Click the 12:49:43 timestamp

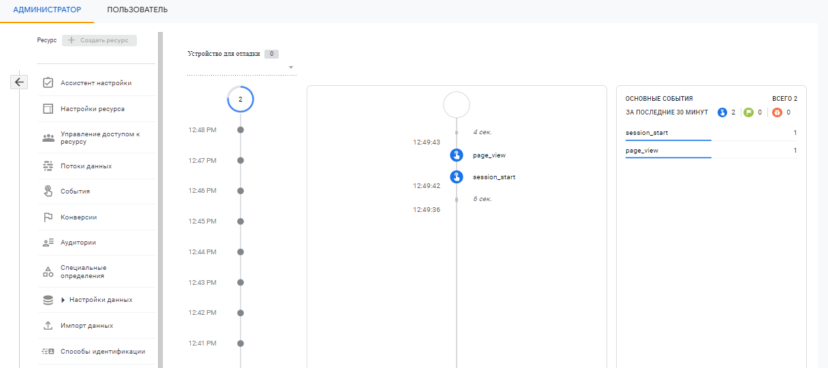pos(427,142)
